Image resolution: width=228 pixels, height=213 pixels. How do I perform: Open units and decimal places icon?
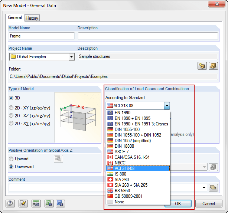pyautogui.click(x=36, y=203)
